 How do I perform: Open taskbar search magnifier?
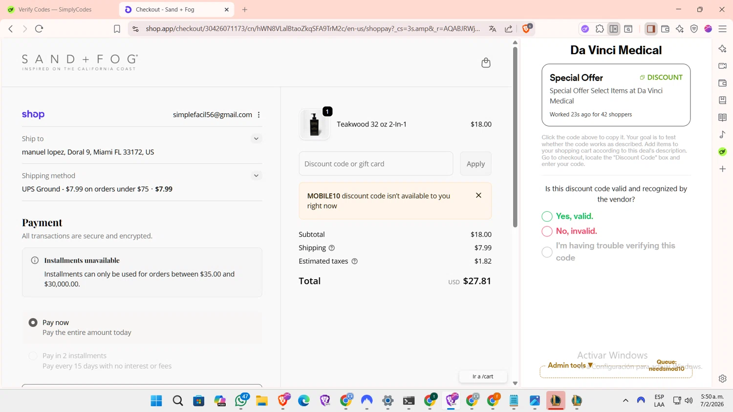pos(178,401)
